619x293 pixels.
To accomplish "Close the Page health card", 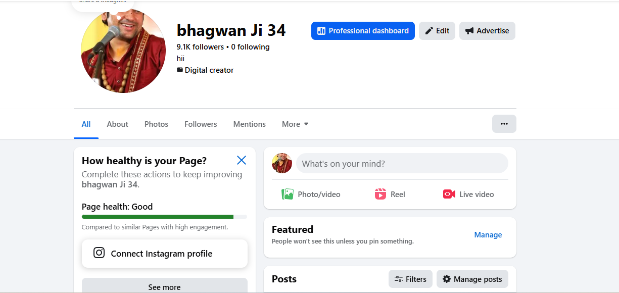I will click(242, 160).
